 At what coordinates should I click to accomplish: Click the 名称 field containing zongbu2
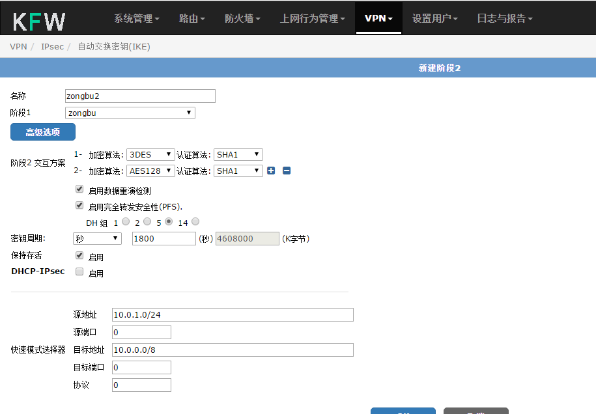140,96
